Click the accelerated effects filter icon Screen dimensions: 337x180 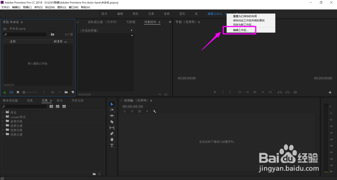[51, 107]
